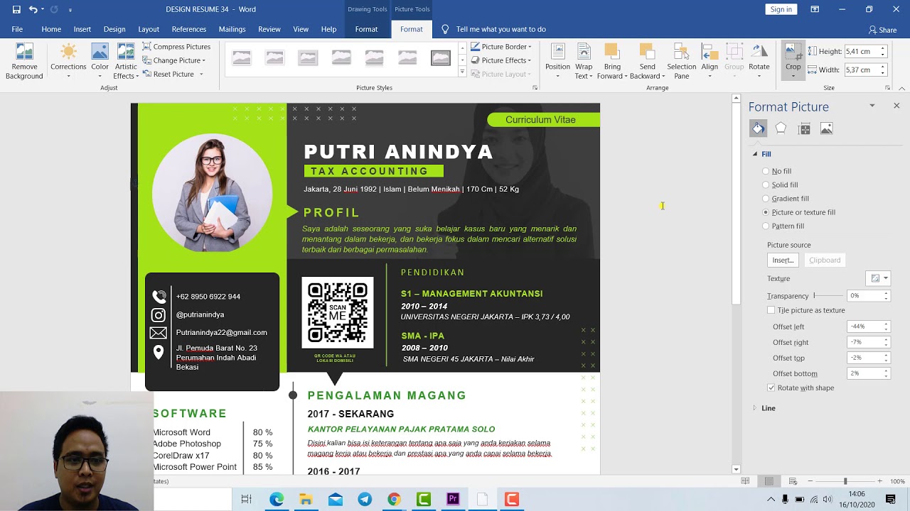
Task: Click the Transparency slider
Action: [828, 295]
